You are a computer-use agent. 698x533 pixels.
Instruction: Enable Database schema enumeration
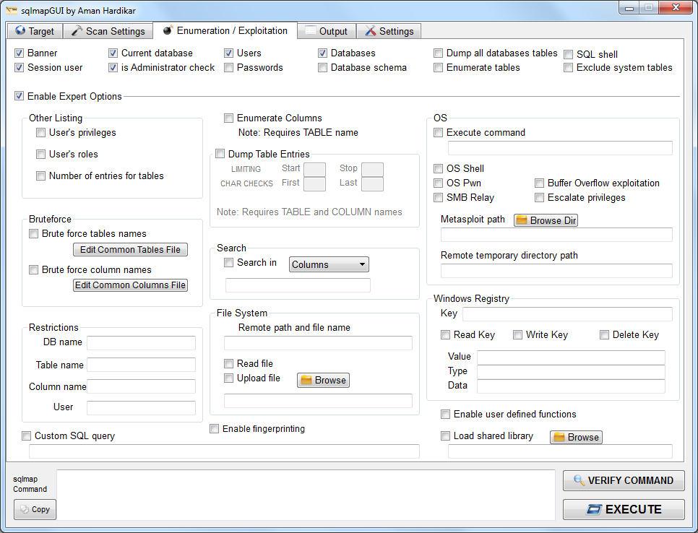(323, 68)
